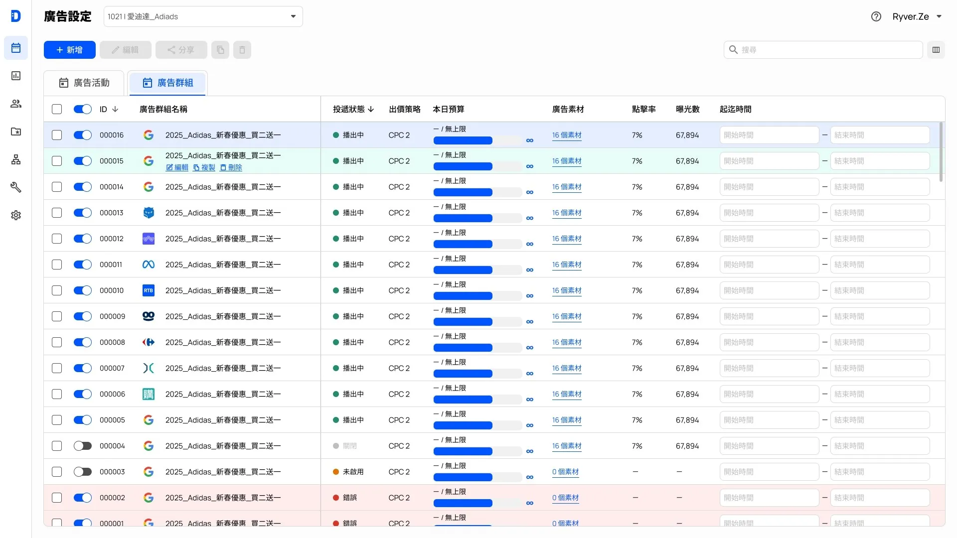Click 刪除 link under row 000015
This screenshot has width=957, height=538.
[x=231, y=167]
